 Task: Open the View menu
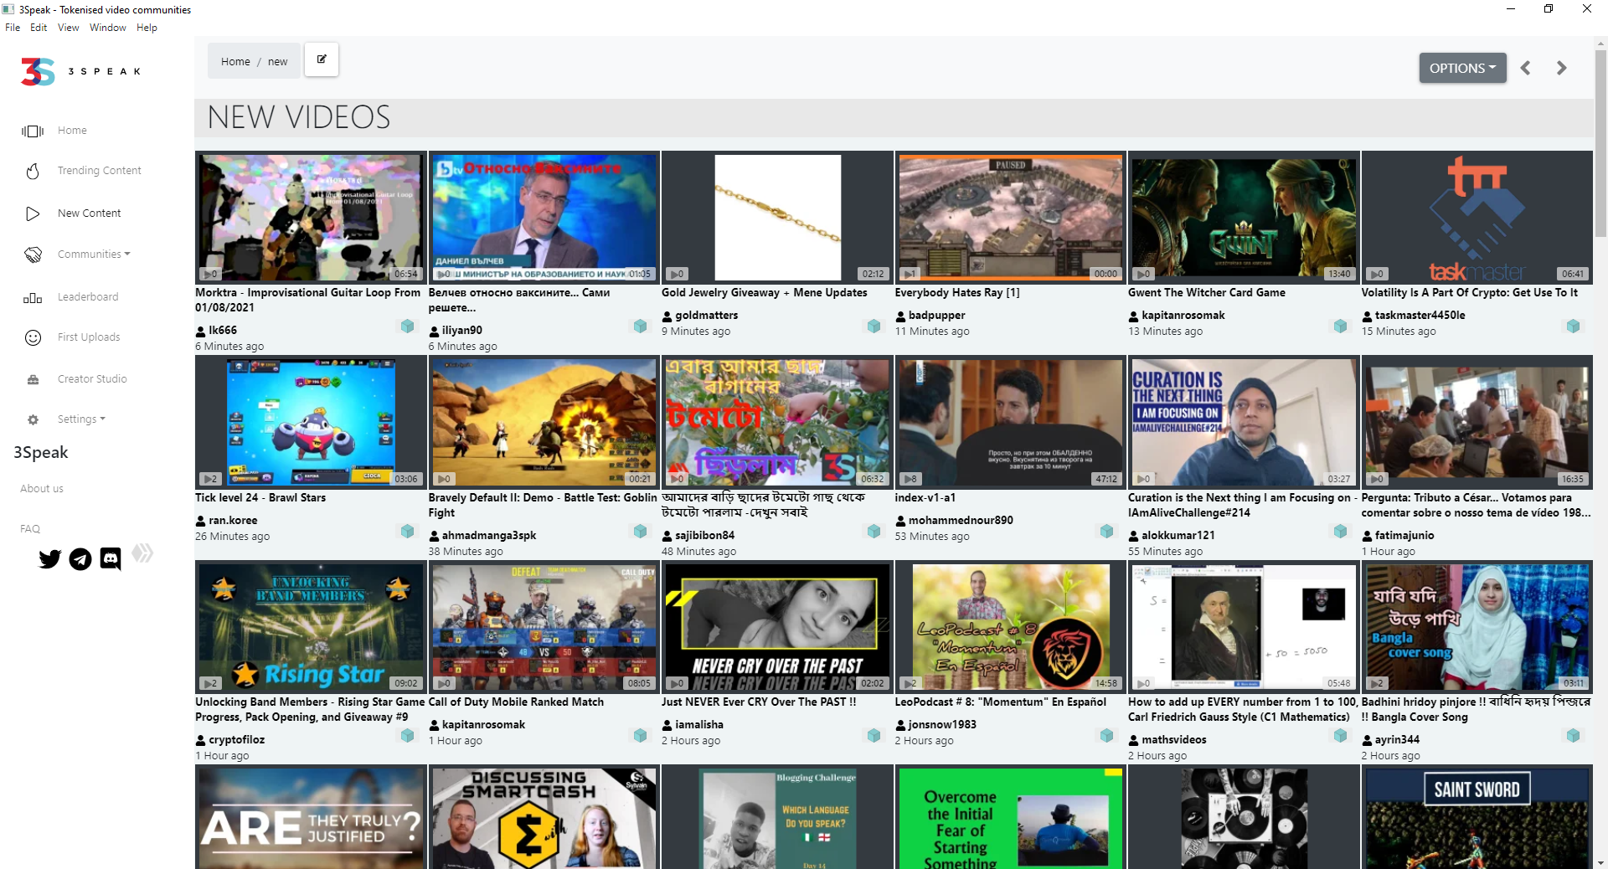click(x=68, y=28)
